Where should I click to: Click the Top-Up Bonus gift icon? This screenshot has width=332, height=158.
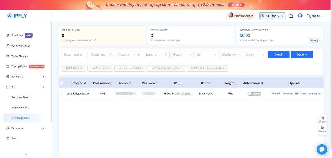pos(8,66)
